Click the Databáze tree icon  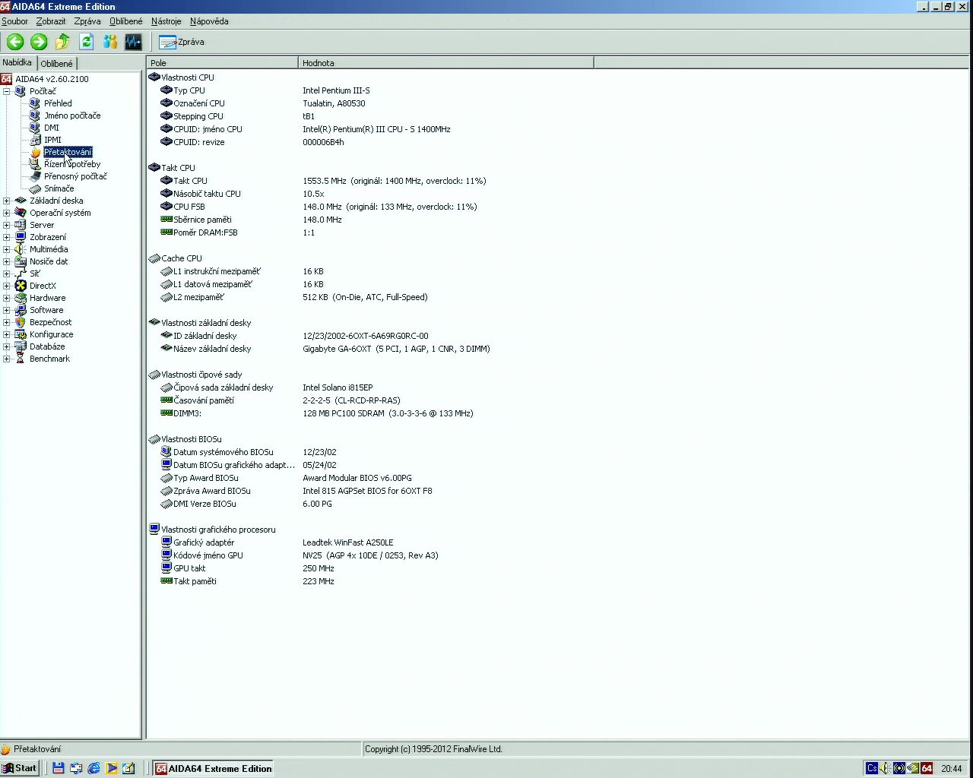(21, 346)
